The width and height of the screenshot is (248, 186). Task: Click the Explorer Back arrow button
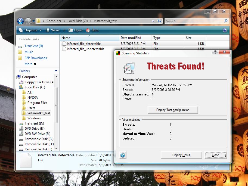pyautogui.click(x=20, y=21)
